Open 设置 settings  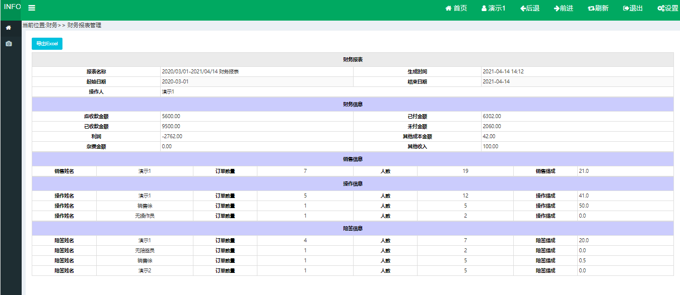click(668, 8)
